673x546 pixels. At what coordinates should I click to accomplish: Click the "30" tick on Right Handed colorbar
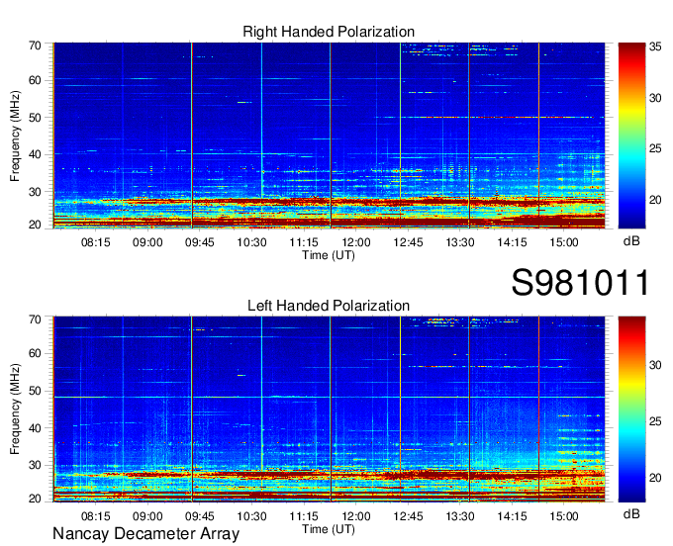tap(655, 98)
